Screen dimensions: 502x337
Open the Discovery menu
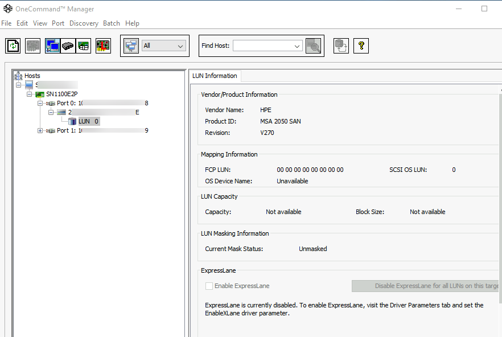84,23
